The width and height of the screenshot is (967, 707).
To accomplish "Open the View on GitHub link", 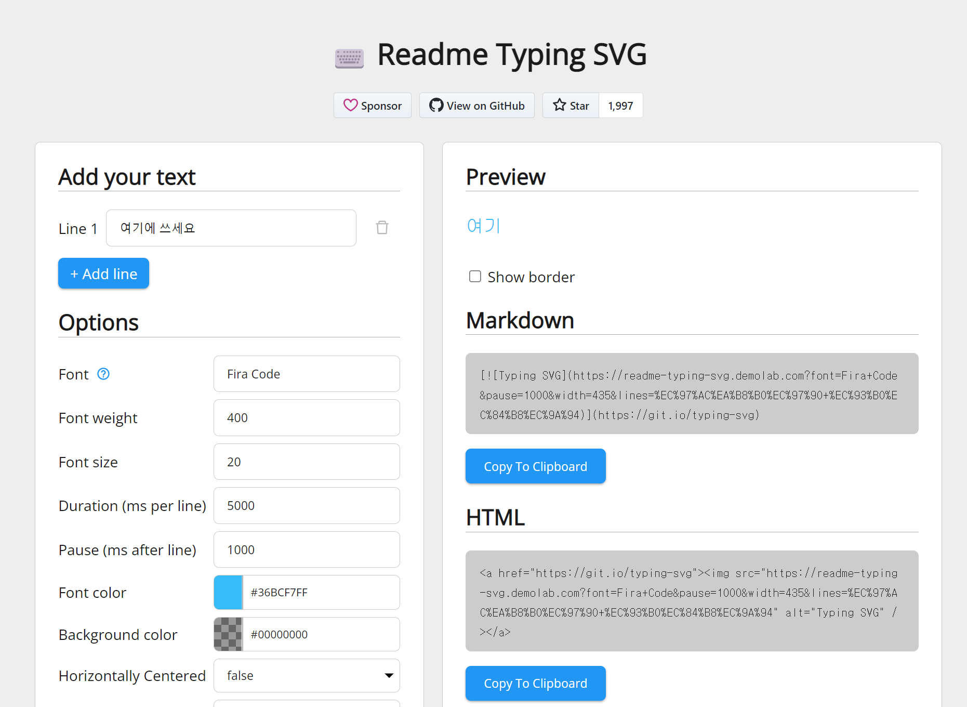I will coord(476,106).
